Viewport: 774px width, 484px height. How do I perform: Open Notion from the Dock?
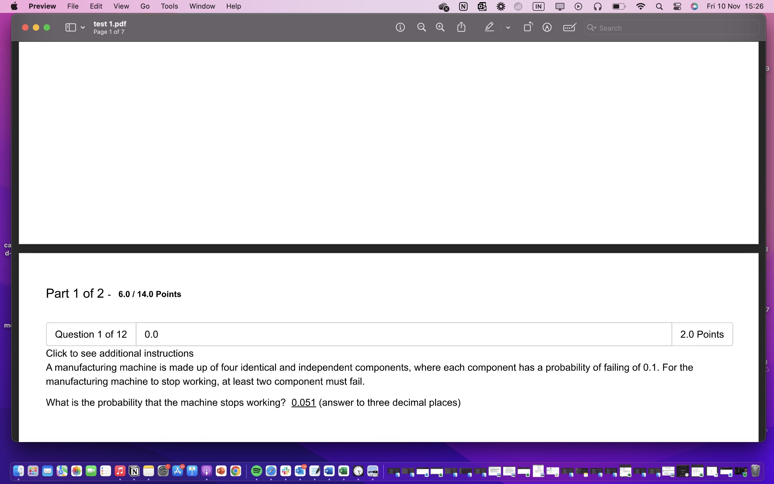[134, 471]
